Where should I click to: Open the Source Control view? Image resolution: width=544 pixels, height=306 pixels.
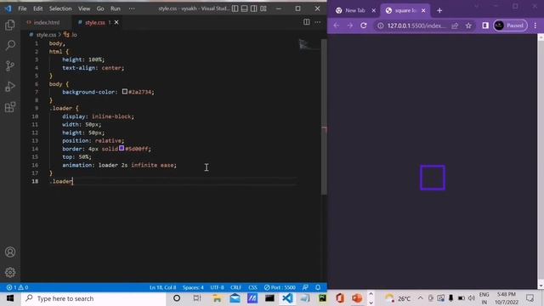10,66
